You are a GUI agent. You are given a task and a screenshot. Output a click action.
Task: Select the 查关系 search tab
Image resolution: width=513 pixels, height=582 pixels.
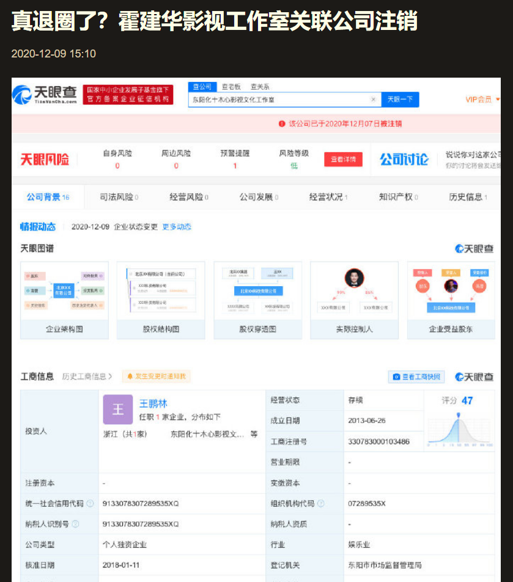[260, 87]
